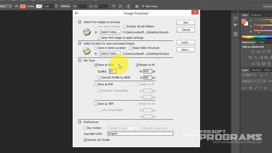Image resolution: width=272 pixels, height=153 pixels.
Task: Click the link width and height icon
Action: (x=91, y=6)
